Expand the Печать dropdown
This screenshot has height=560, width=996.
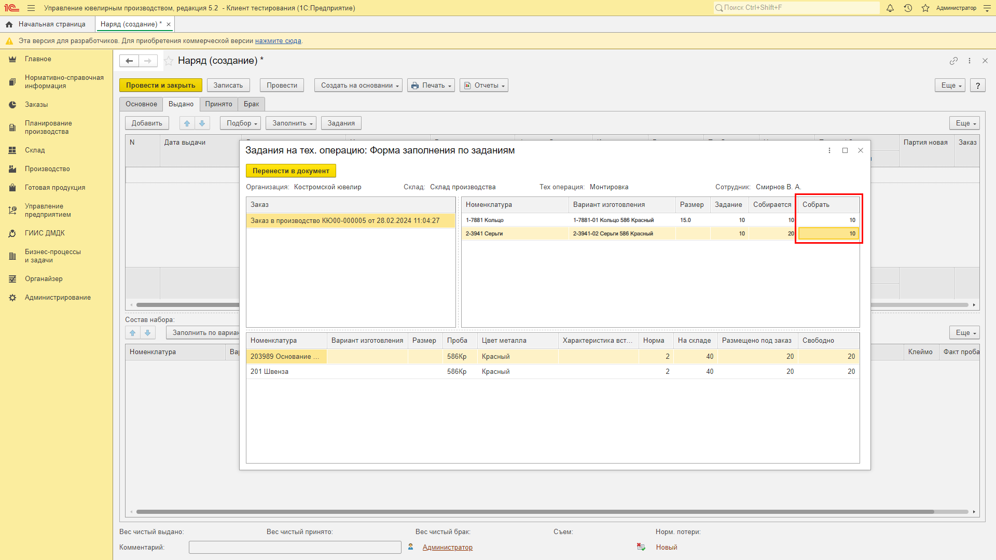click(431, 86)
